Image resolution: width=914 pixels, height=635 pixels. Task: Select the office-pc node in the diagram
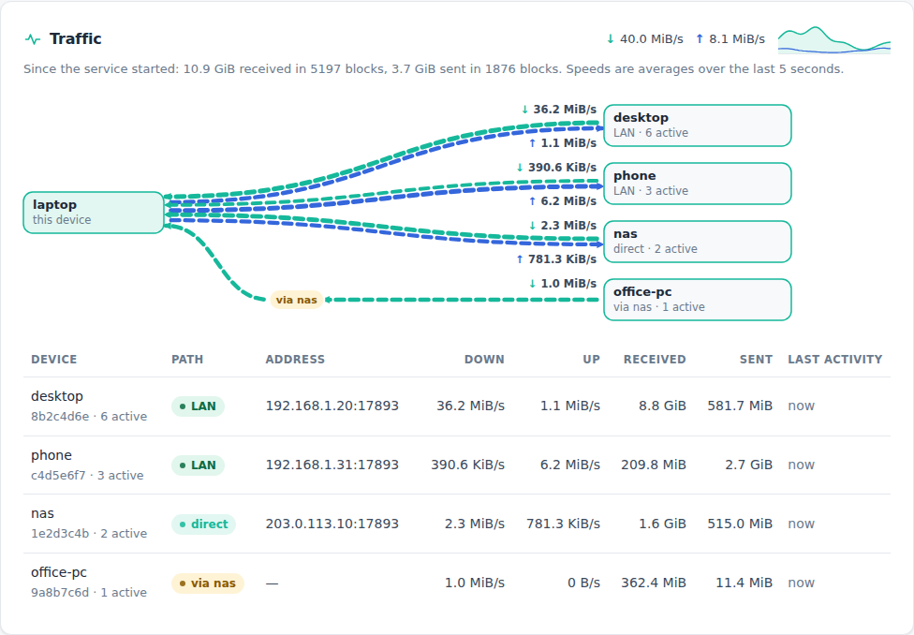point(697,300)
